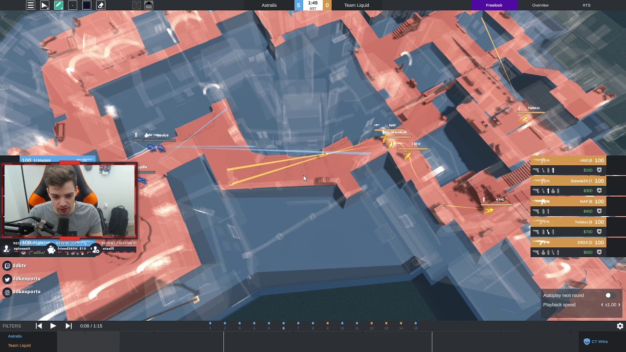
Task: Decrease playback speed with left chevron
Action: pos(602,305)
